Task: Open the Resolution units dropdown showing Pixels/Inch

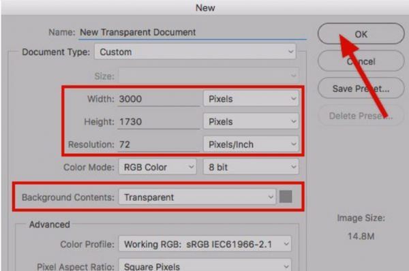Action: 251,144
